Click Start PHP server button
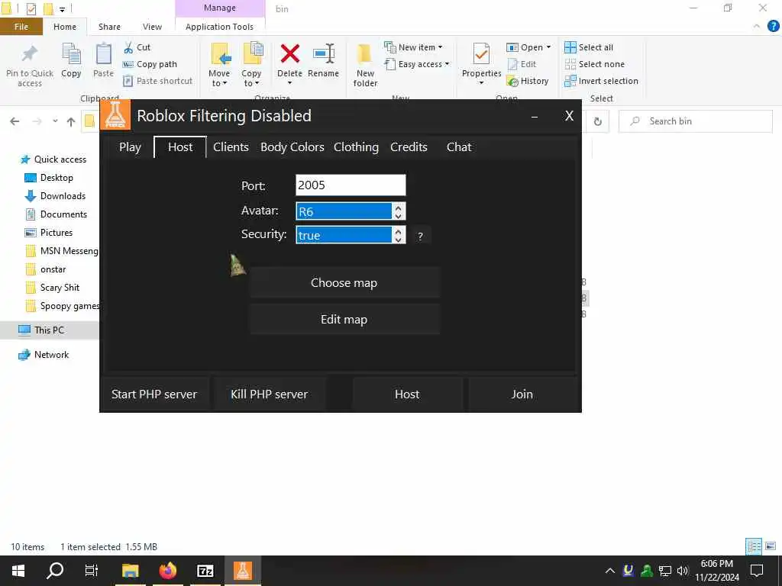Viewport: 782px width, 586px height. [154, 394]
